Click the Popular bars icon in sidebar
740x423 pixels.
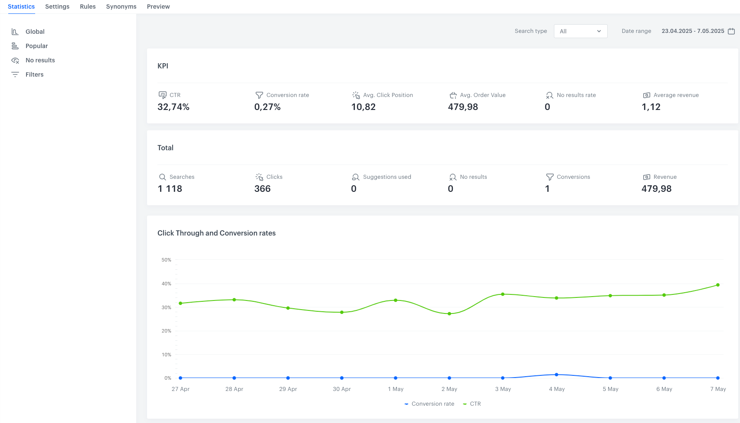coord(15,46)
